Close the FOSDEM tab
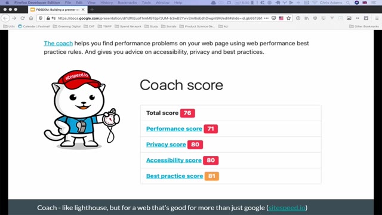The image size is (382, 215). tap(83, 10)
